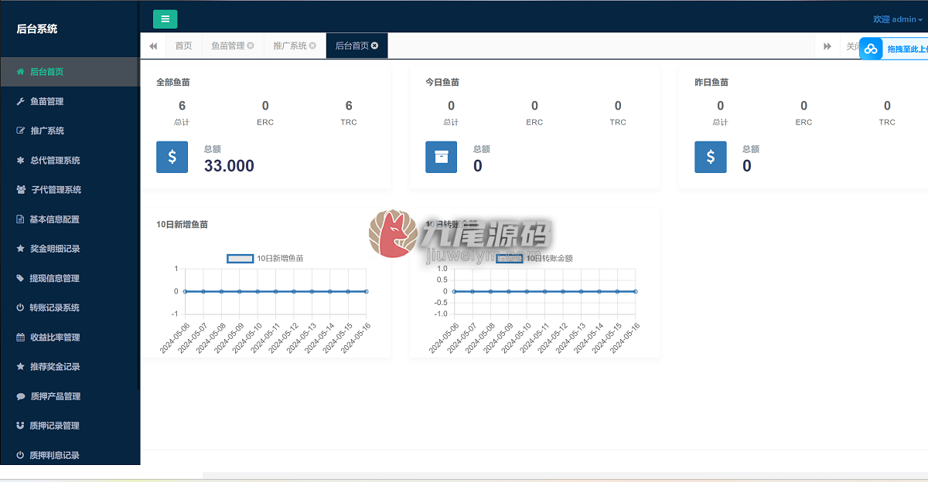Open the 欢迎 admin user dropdown
928x482 pixels.
click(898, 19)
